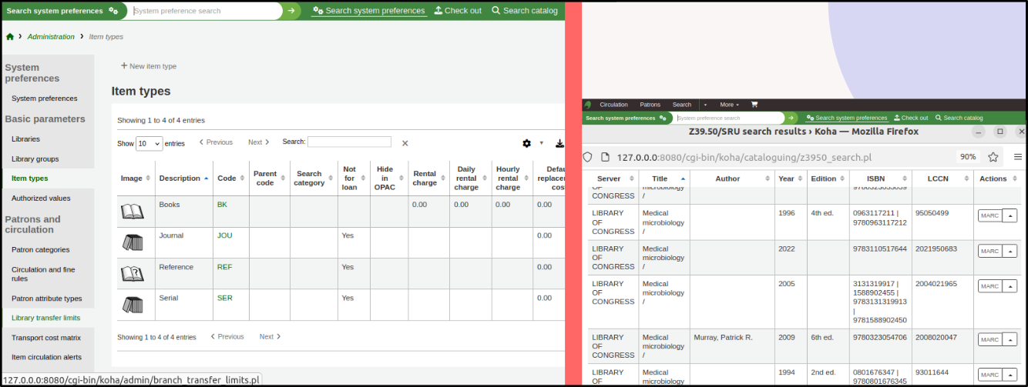Clear the table search filter with X
This screenshot has width=1028, height=387.
[405, 143]
